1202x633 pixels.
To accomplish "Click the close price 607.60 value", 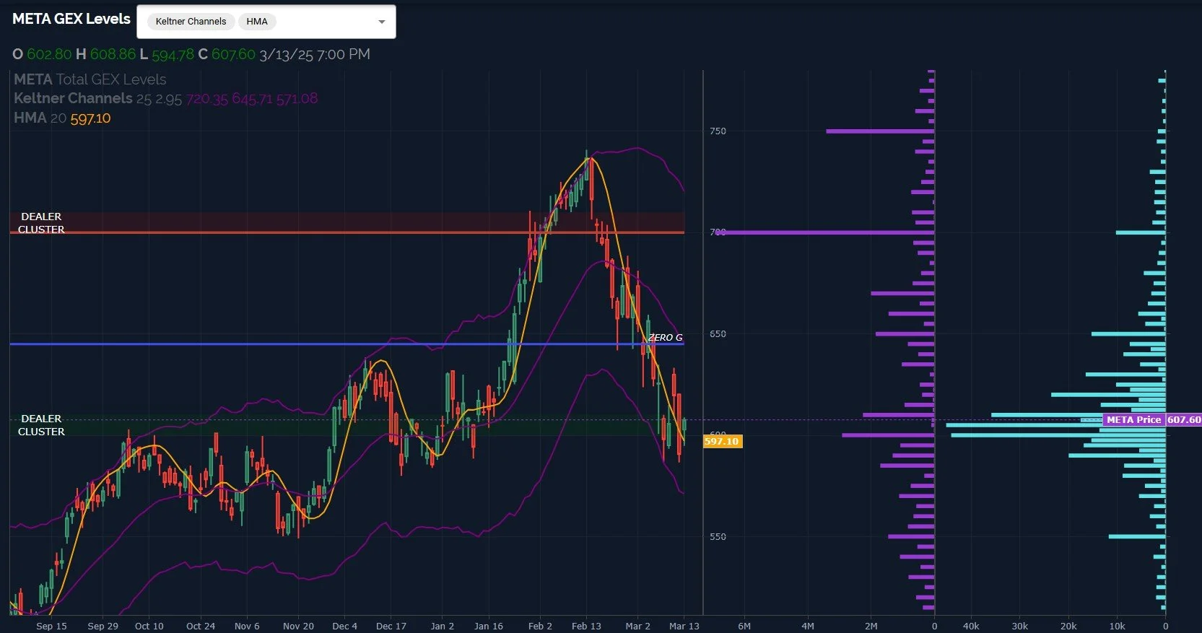I will (233, 54).
